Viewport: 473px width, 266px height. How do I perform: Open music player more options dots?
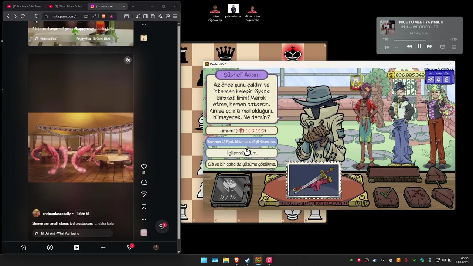[x=397, y=47]
